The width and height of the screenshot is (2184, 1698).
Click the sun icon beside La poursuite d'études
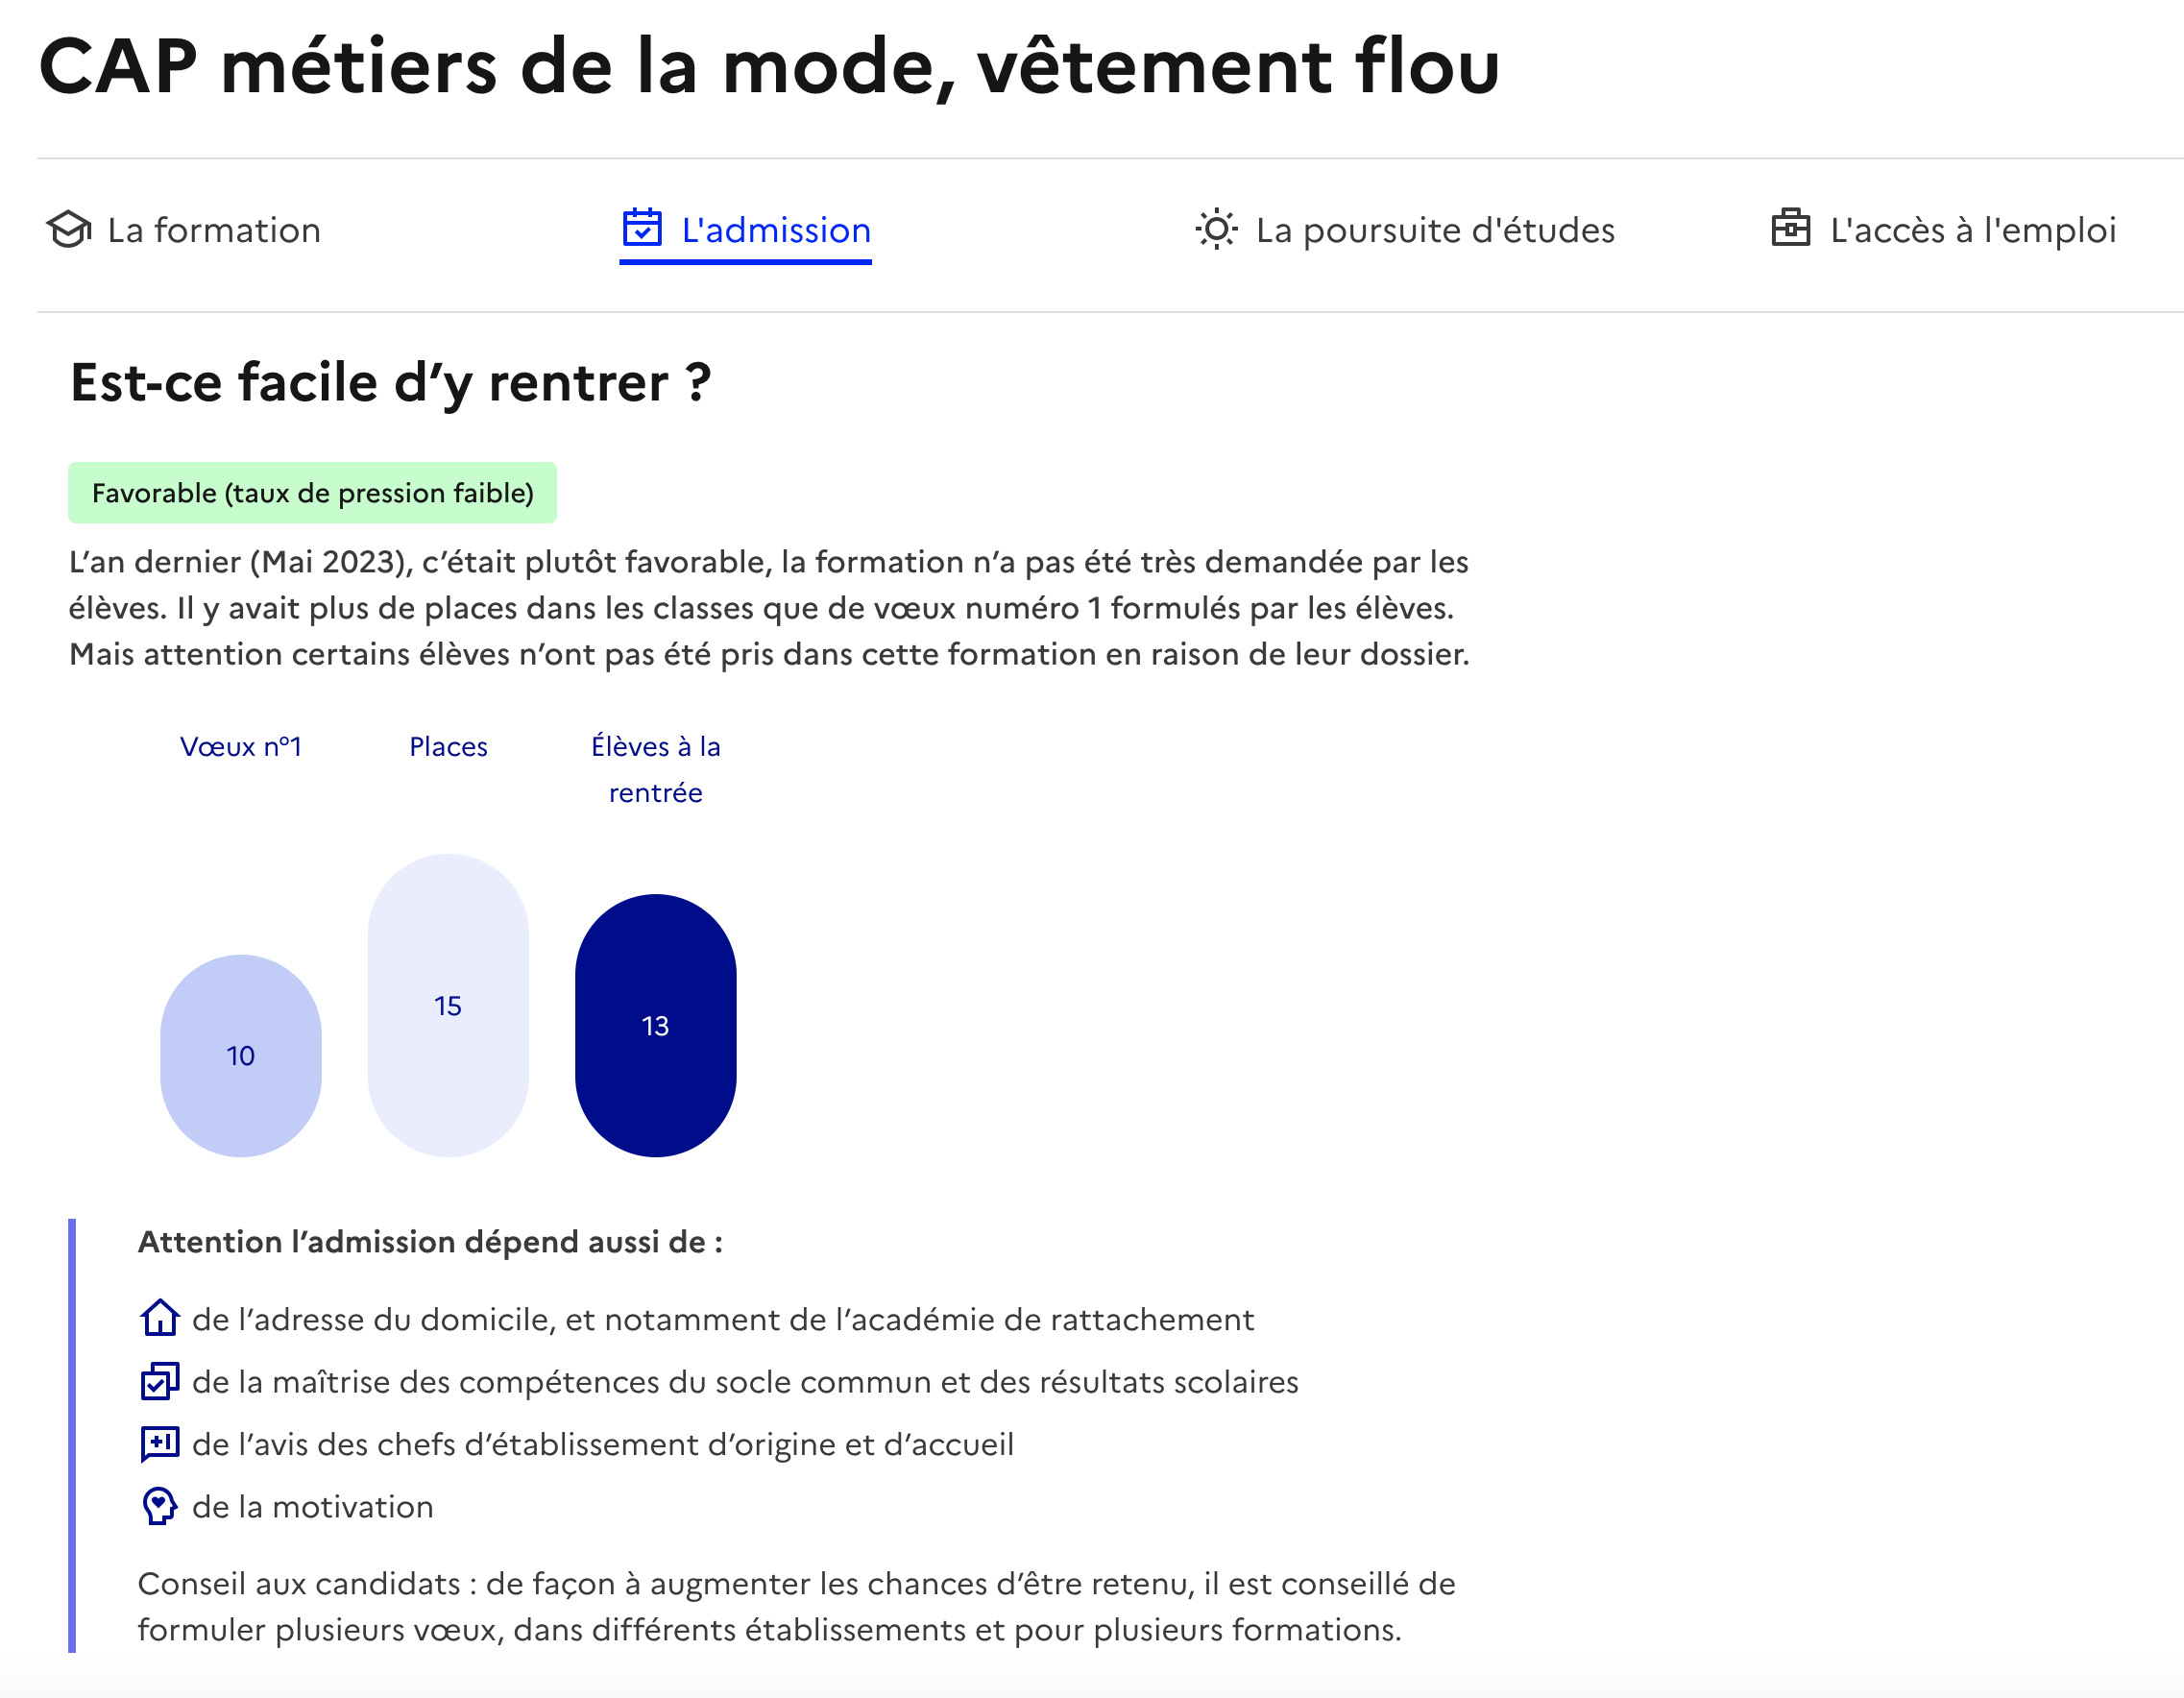pyautogui.click(x=1216, y=230)
